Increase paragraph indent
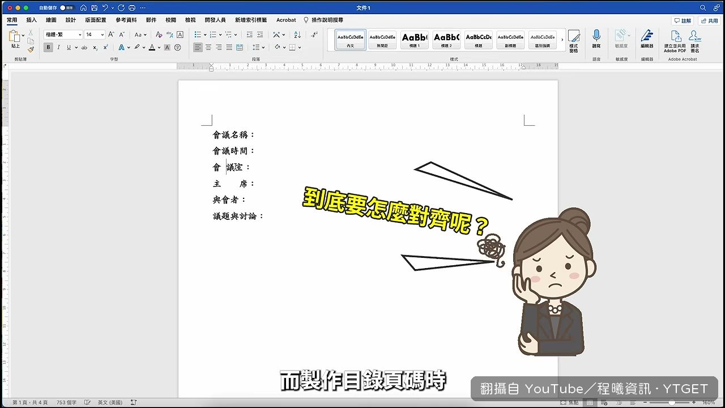 click(x=261, y=35)
